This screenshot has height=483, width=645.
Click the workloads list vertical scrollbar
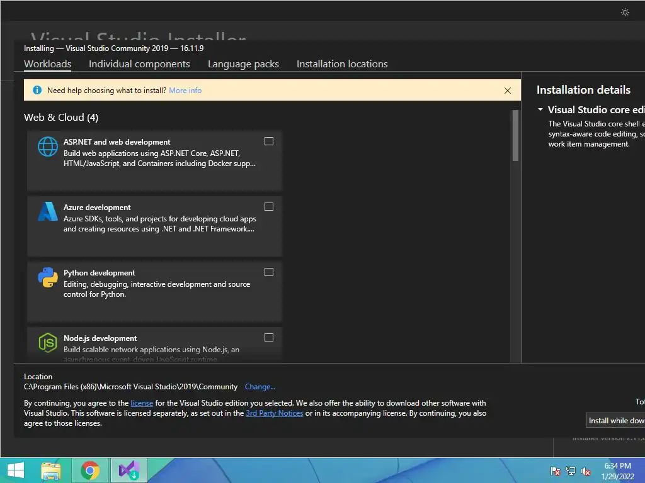tap(515, 136)
